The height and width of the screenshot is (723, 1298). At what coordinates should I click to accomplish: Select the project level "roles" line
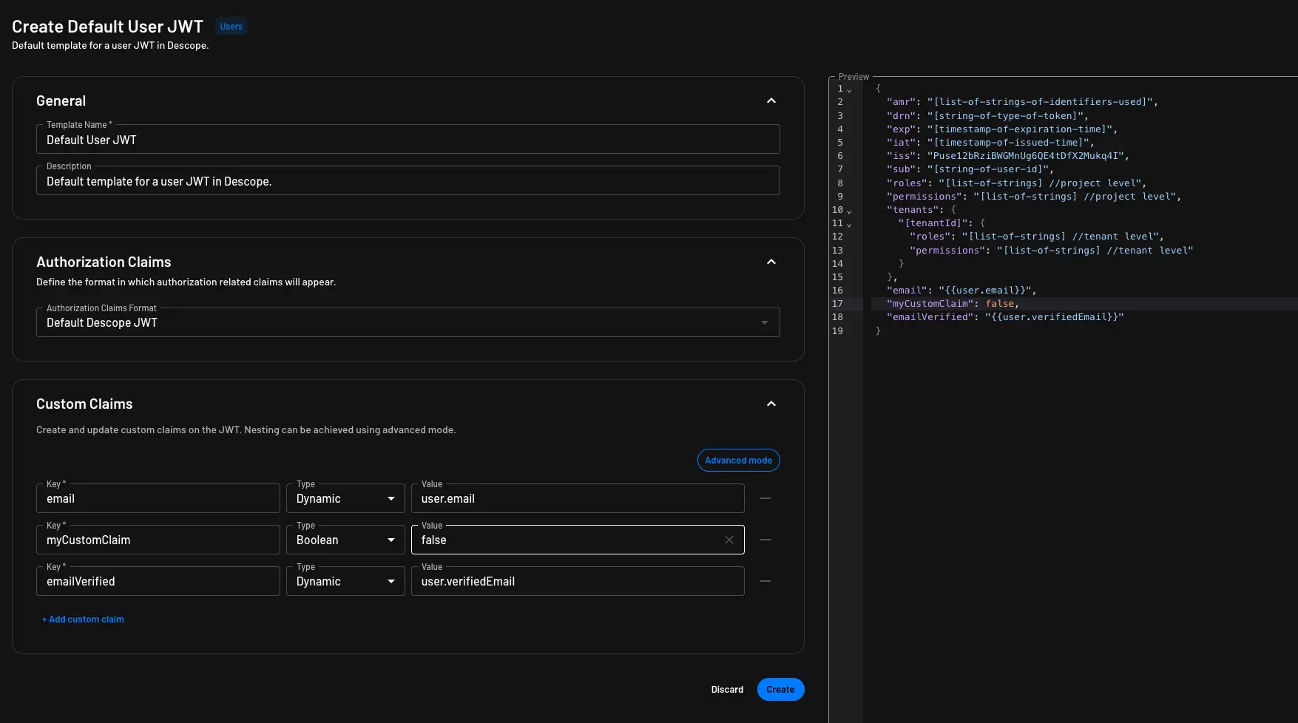pos(1016,183)
